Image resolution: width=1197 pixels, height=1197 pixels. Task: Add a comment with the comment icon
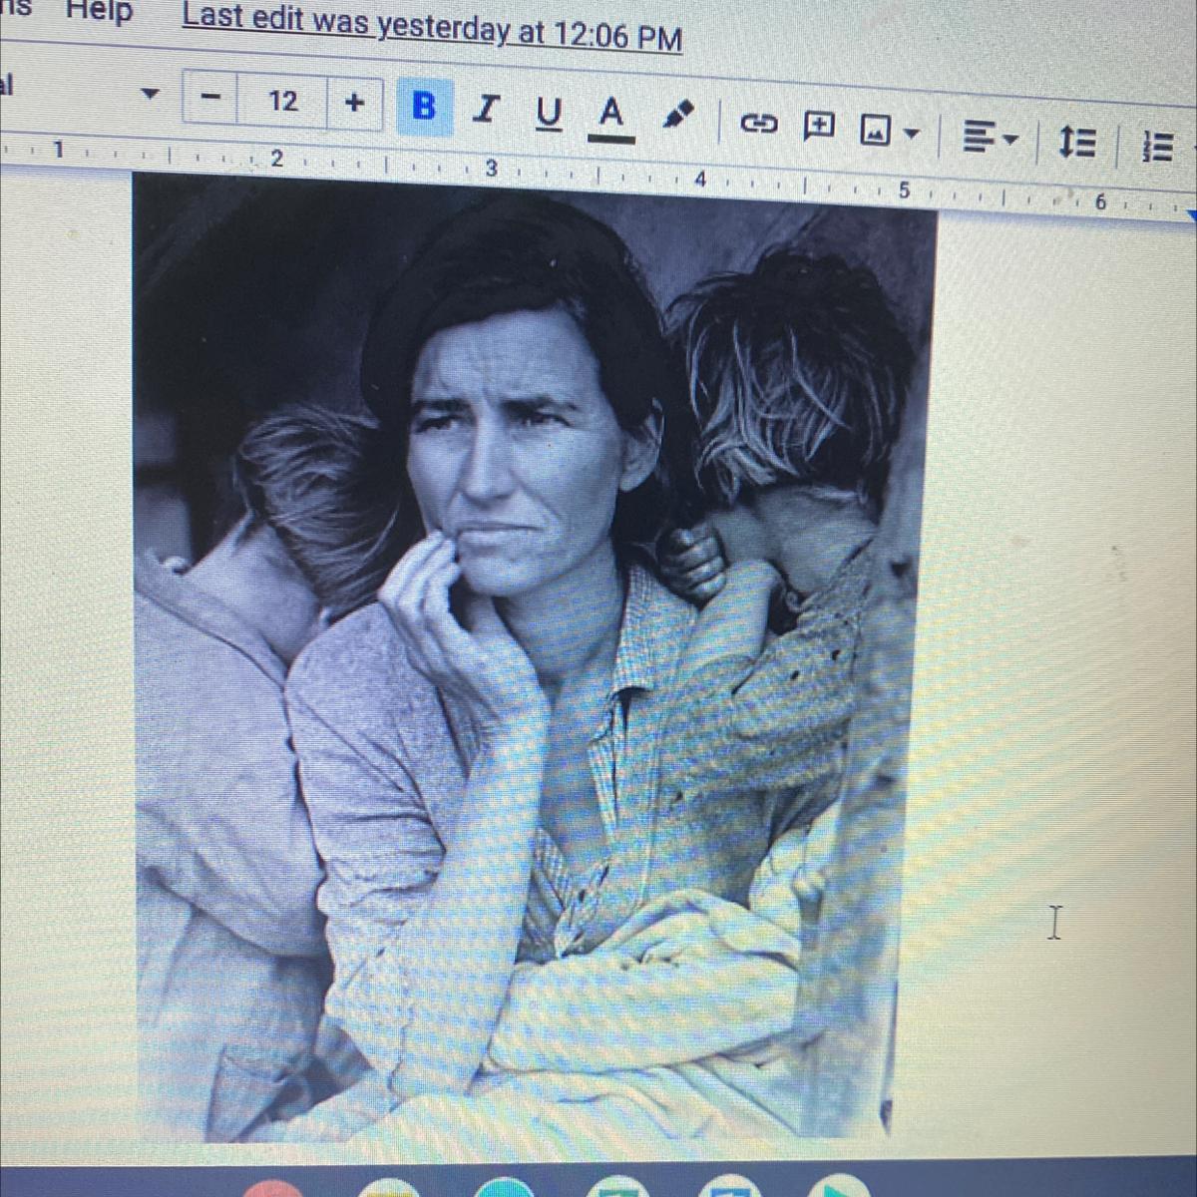tap(820, 126)
